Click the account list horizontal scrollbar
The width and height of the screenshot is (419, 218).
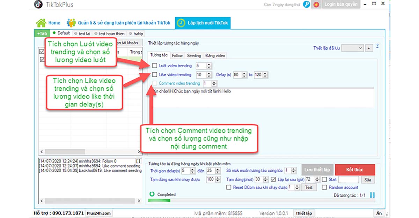(90, 152)
